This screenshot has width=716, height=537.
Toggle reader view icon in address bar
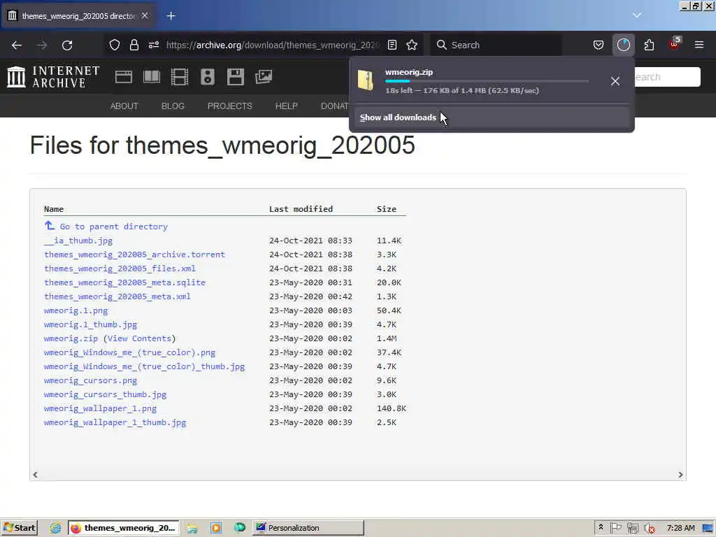[392, 45]
